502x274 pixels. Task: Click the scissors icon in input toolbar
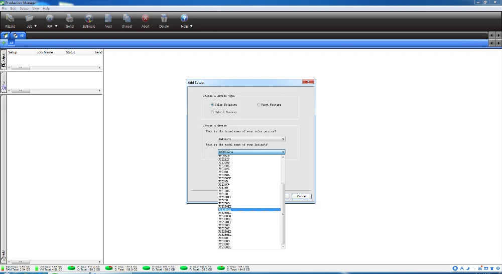click(480, 268)
